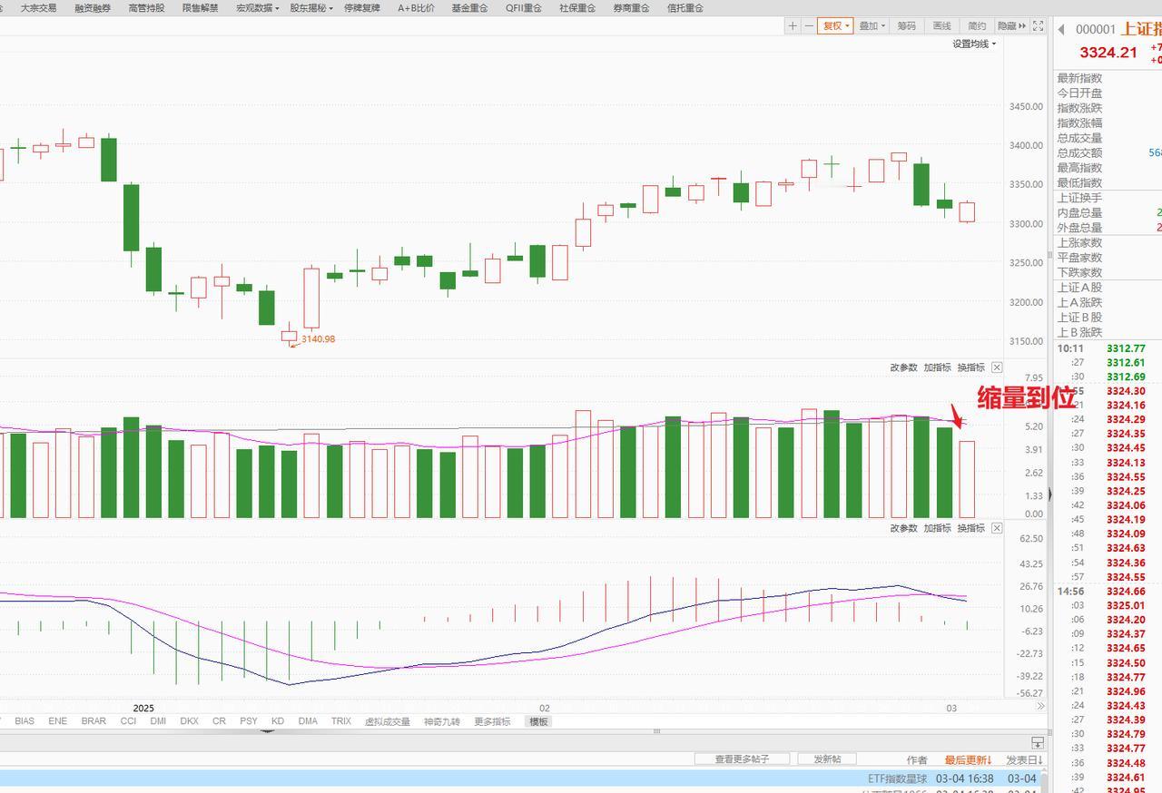Viewport: 1162px width, 793px height.
Task: Select KD indicator tab
Action: pos(278,721)
